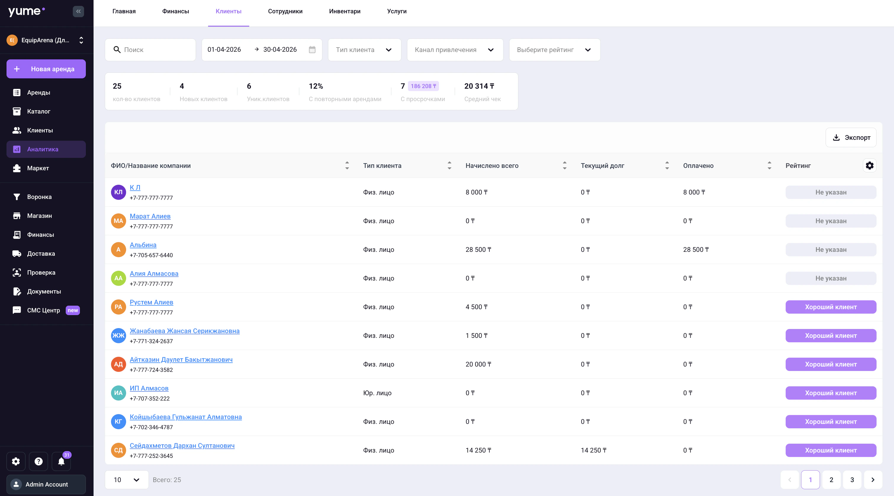Expand Тип клиента filter dropdown

[364, 50]
